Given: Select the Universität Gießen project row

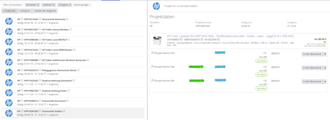Looking at the screenshot, I should coord(73,113).
